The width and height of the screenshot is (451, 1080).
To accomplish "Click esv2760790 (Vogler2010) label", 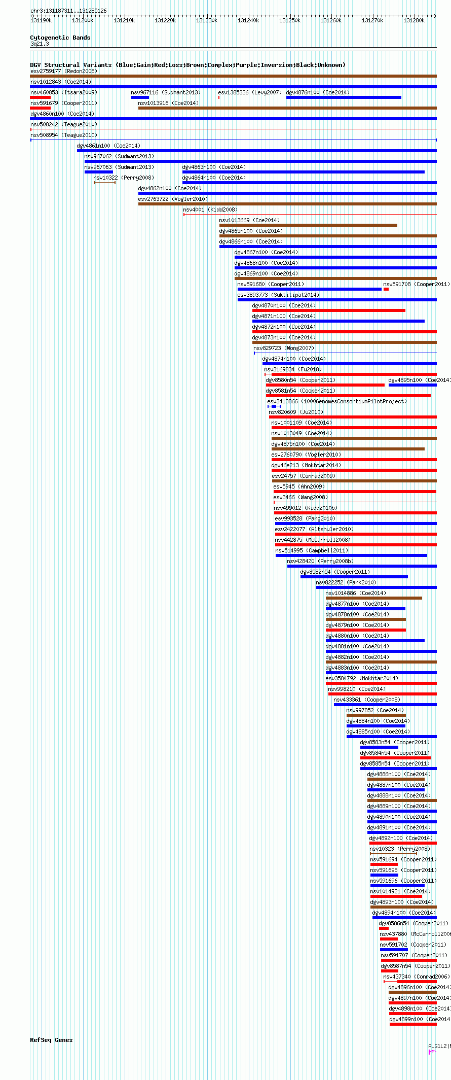I will 306,455.
